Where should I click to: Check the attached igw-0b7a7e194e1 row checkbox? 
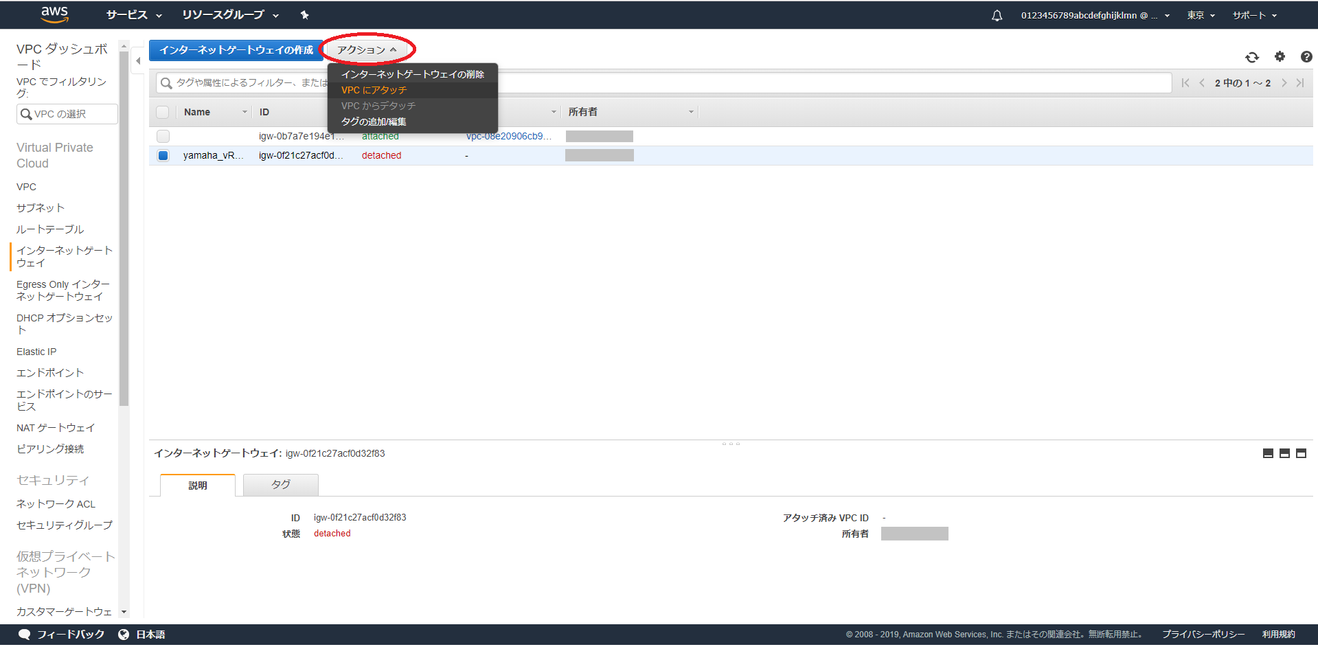click(163, 136)
